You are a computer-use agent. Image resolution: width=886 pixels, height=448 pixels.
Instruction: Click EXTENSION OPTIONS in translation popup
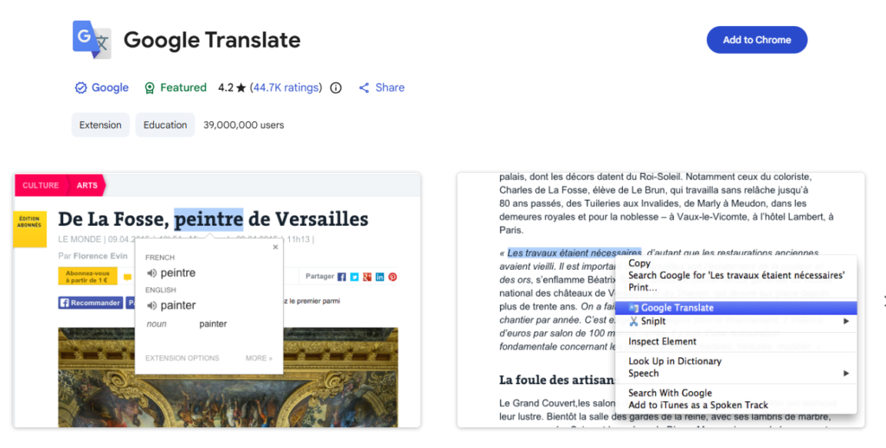click(182, 358)
